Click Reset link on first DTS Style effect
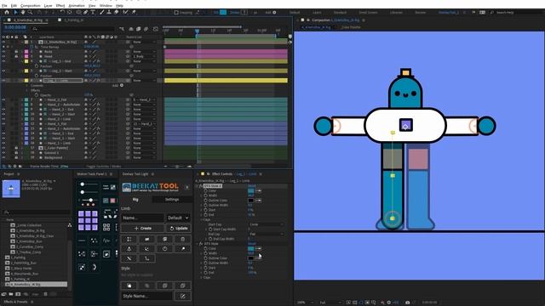Viewport: 545px width, 306px height. click(252, 186)
